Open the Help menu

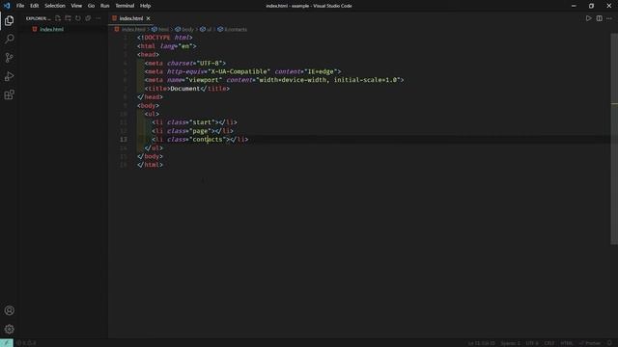[x=145, y=6]
